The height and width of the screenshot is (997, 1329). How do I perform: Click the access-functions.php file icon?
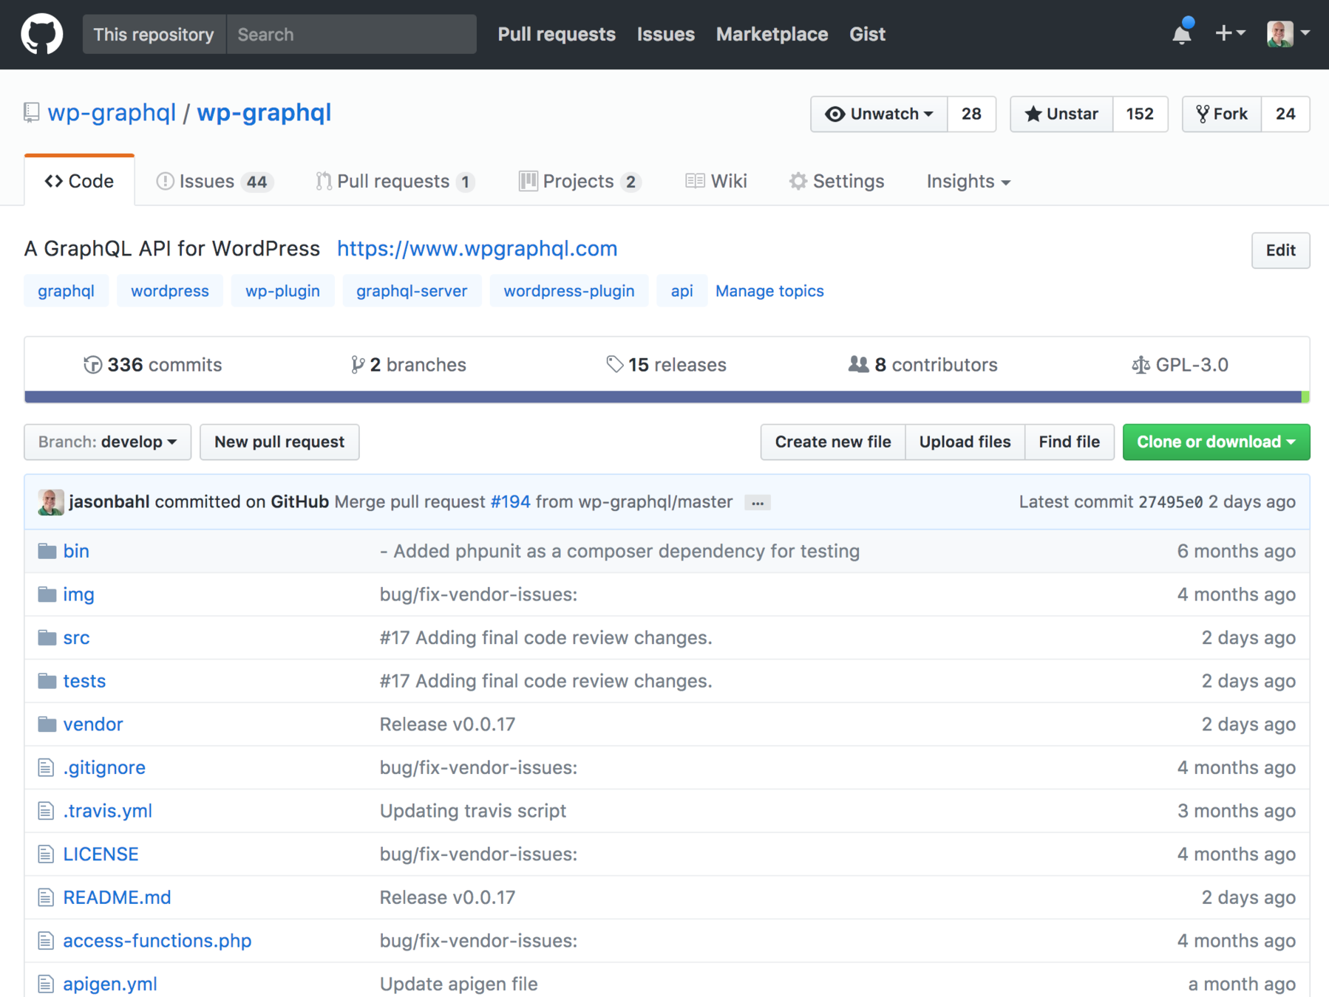[x=46, y=941]
